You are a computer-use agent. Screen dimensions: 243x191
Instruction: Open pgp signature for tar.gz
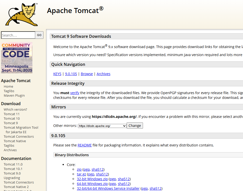[x=91, y=174]
